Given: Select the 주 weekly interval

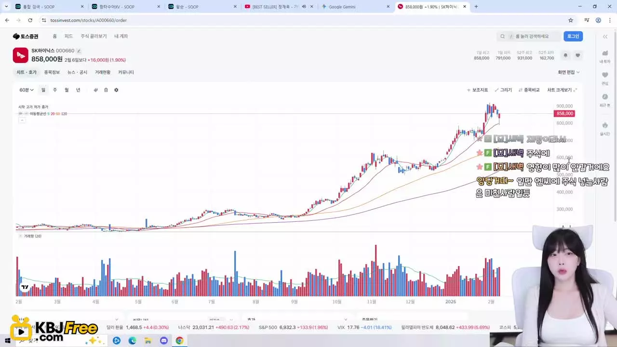Looking at the screenshot, I should (x=55, y=90).
